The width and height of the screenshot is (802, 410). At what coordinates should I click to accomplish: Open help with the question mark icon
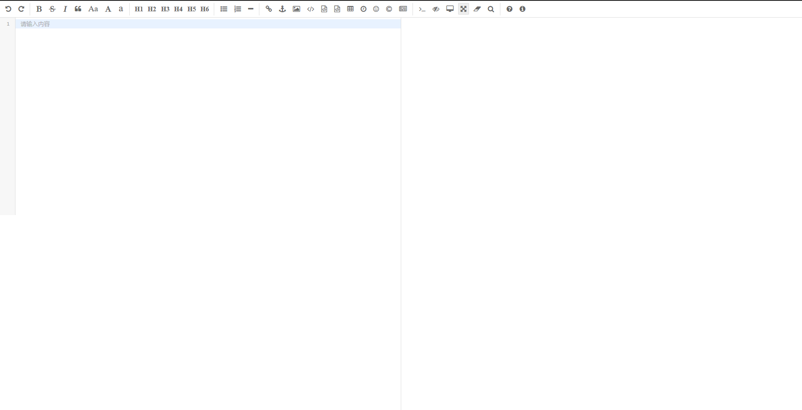(x=509, y=9)
